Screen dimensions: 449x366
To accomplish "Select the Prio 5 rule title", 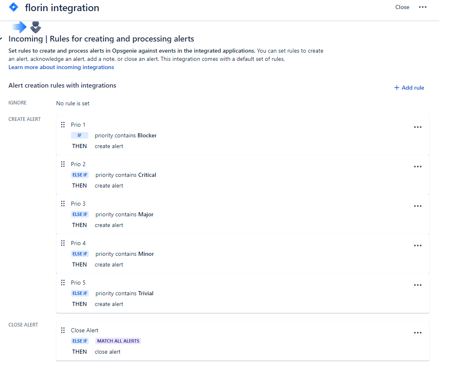I will pos(78,283).
